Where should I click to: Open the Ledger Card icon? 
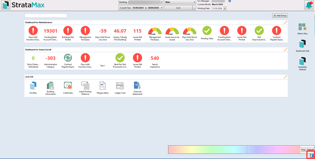[x=120, y=88]
